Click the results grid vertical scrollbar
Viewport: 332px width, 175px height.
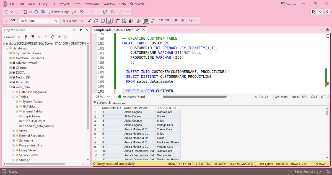(x=327, y=132)
